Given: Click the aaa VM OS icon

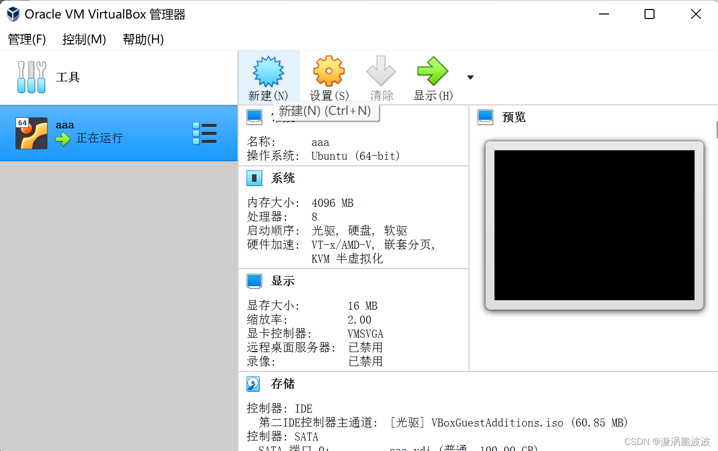Looking at the screenshot, I should (x=31, y=133).
